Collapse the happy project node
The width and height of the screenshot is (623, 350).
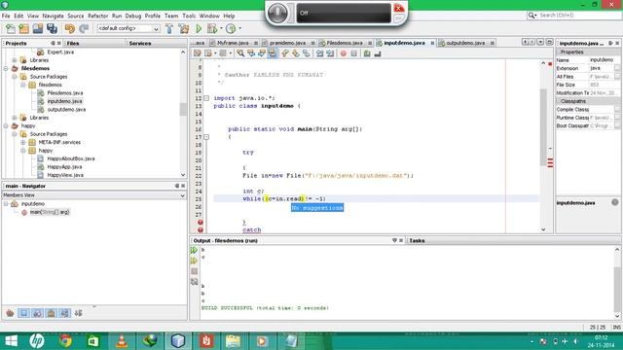click(x=6, y=125)
